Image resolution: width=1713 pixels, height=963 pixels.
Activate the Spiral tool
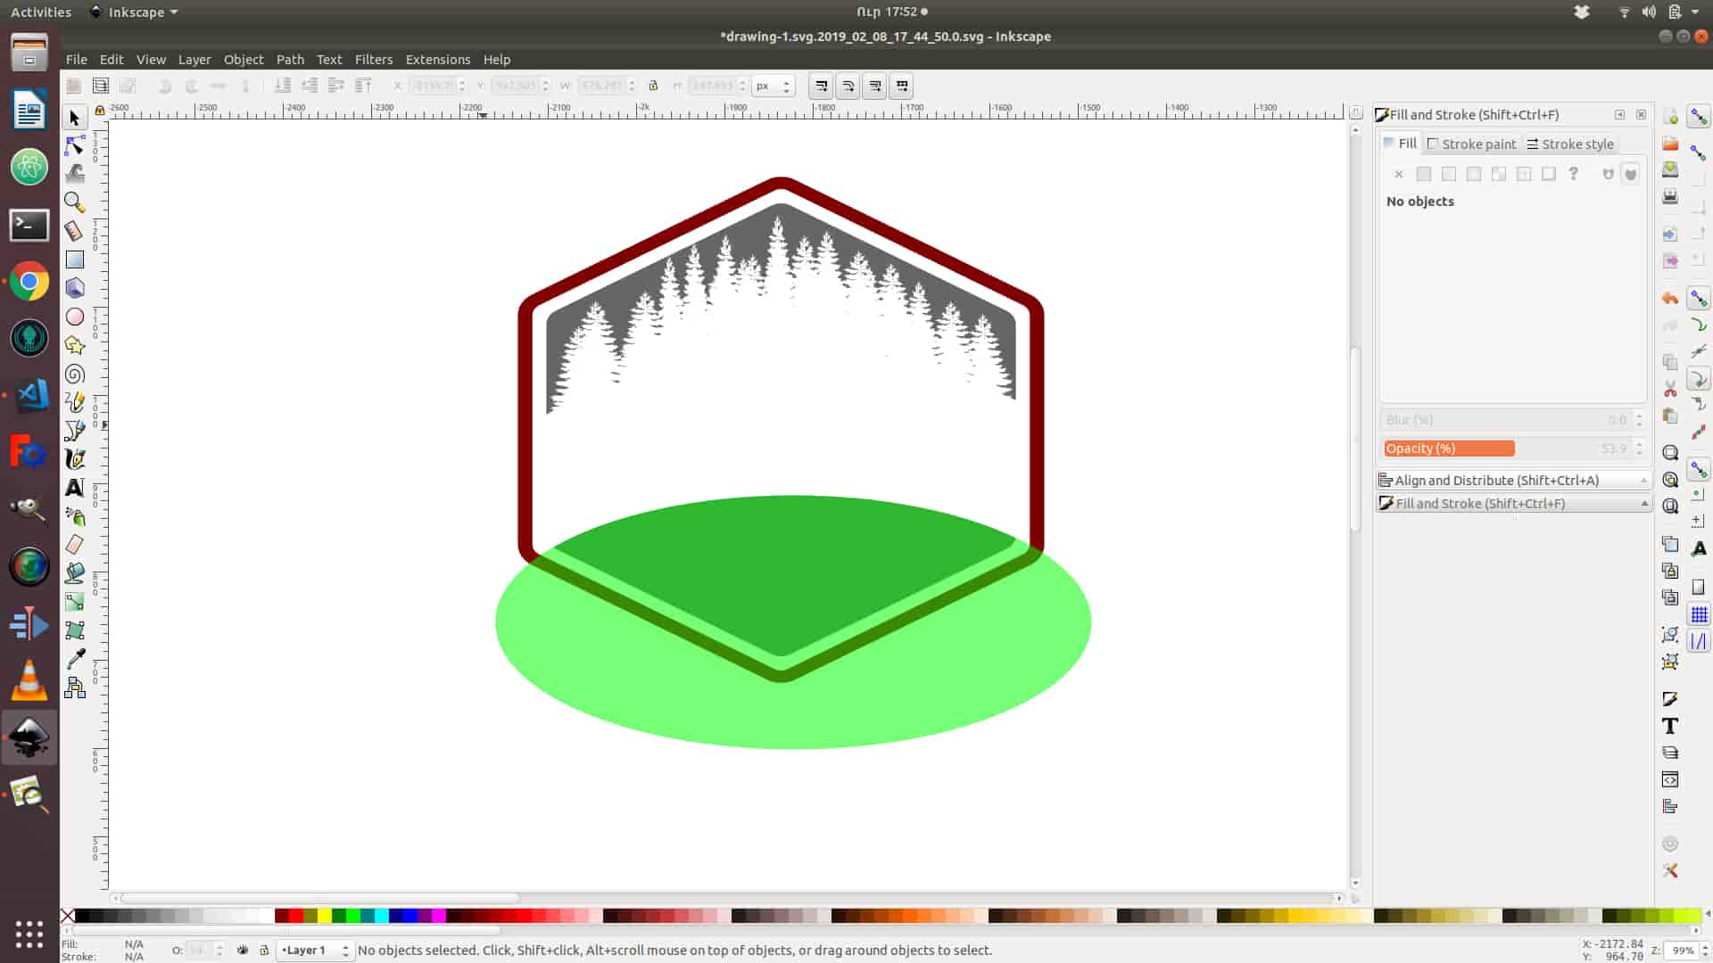[x=75, y=374]
